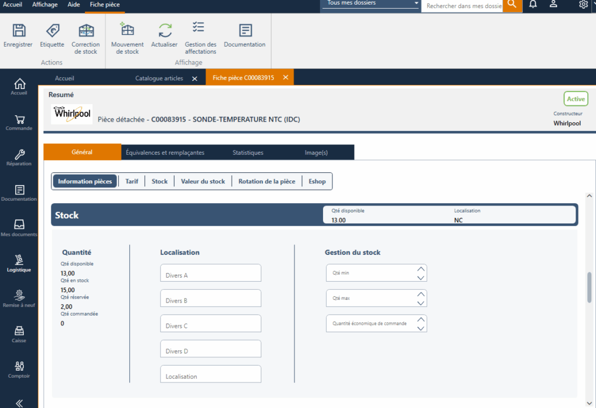Expand the Tous mes dossiers dropdown
Image resolution: width=596 pixels, height=408 pixels.
416,3
